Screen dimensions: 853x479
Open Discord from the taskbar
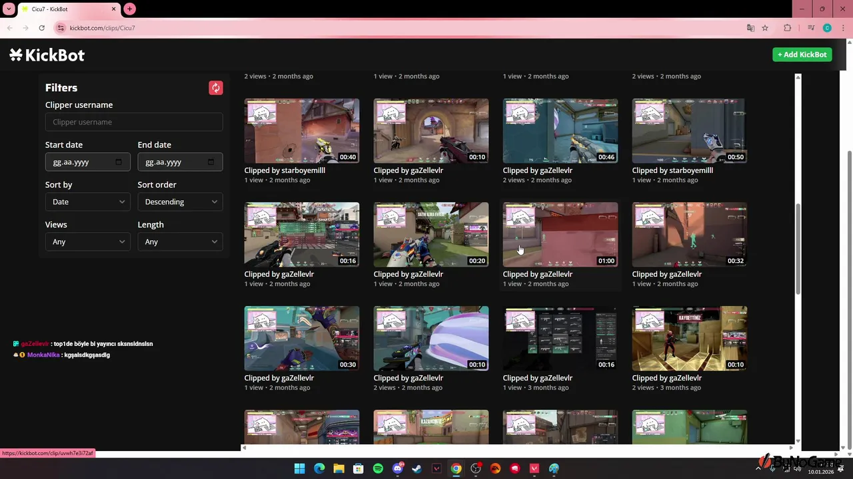[398, 468]
